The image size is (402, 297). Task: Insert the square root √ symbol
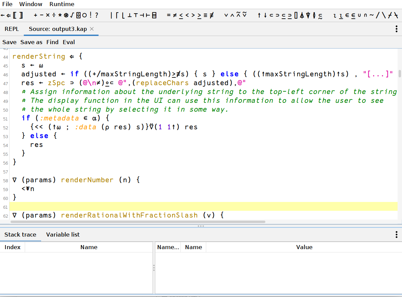tap(71, 15)
